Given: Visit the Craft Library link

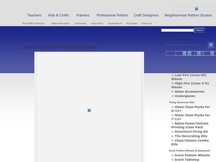Looking at the screenshot, I should point(80,23).
